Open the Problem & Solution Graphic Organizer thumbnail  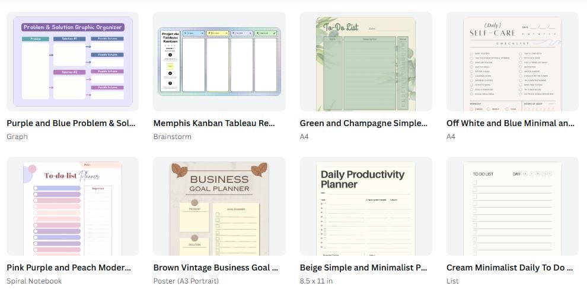pyautogui.click(x=72, y=62)
